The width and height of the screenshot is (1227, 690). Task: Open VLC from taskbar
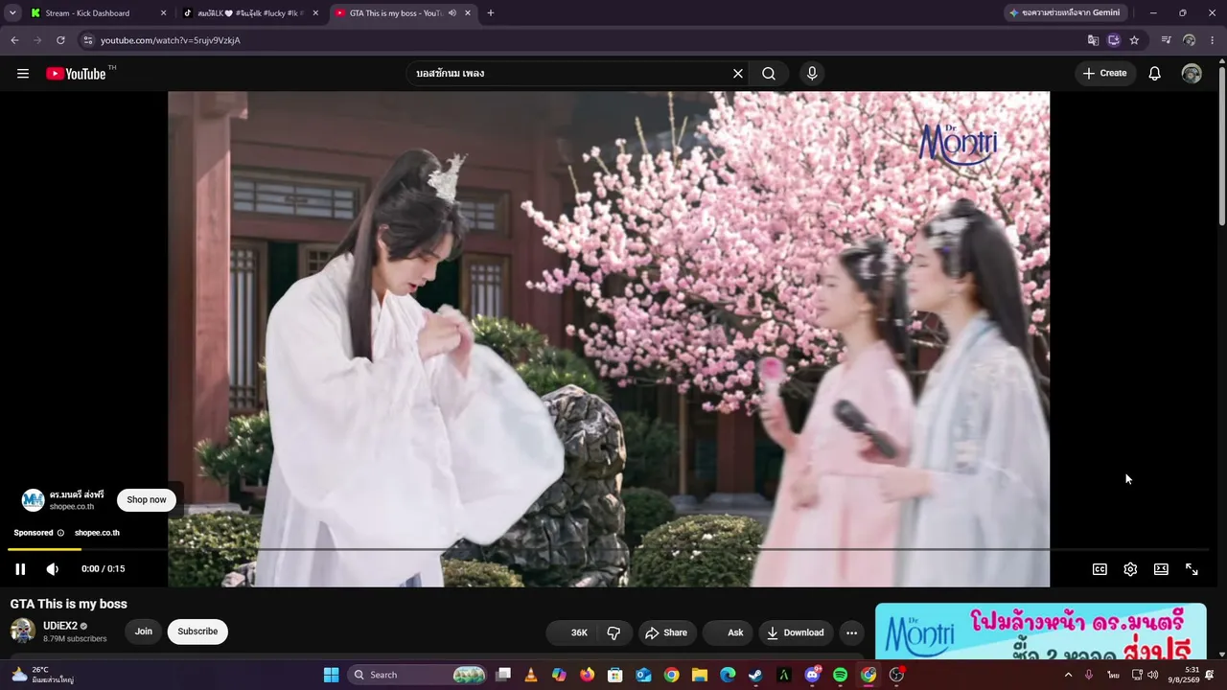point(531,675)
